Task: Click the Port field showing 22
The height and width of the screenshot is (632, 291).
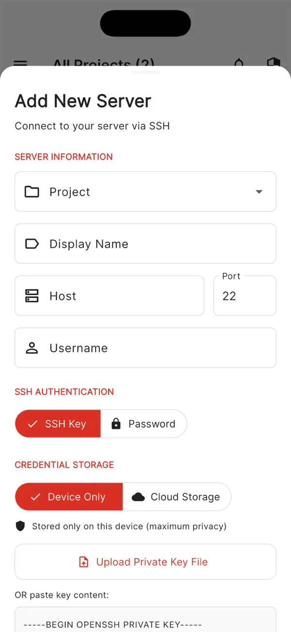Action: click(244, 295)
